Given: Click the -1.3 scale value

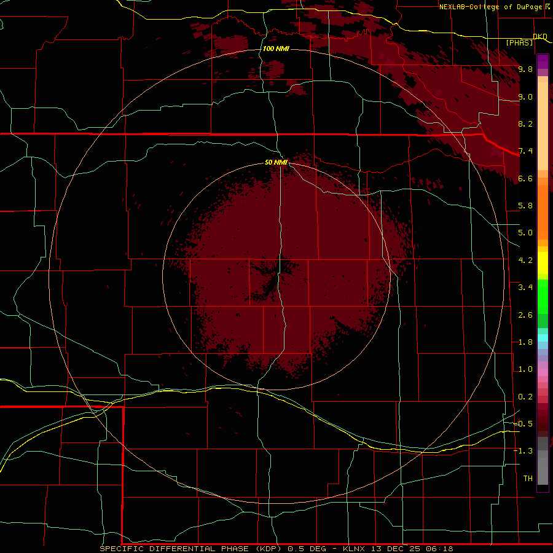Looking at the screenshot, I should pyautogui.click(x=524, y=451).
